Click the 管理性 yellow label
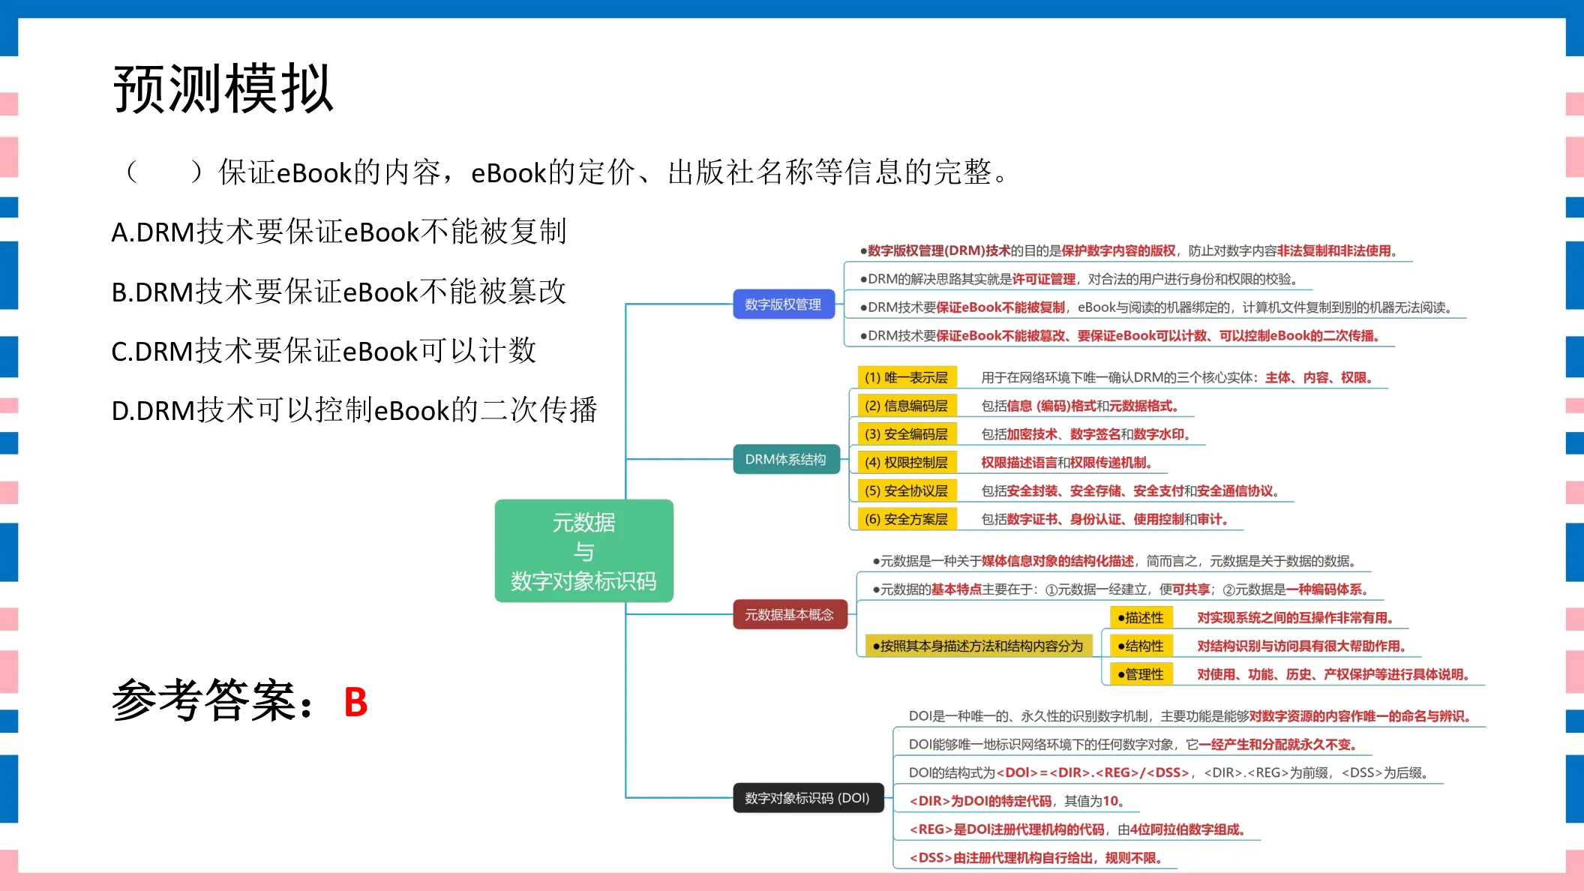The width and height of the screenshot is (1584, 891). pos(1141,674)
